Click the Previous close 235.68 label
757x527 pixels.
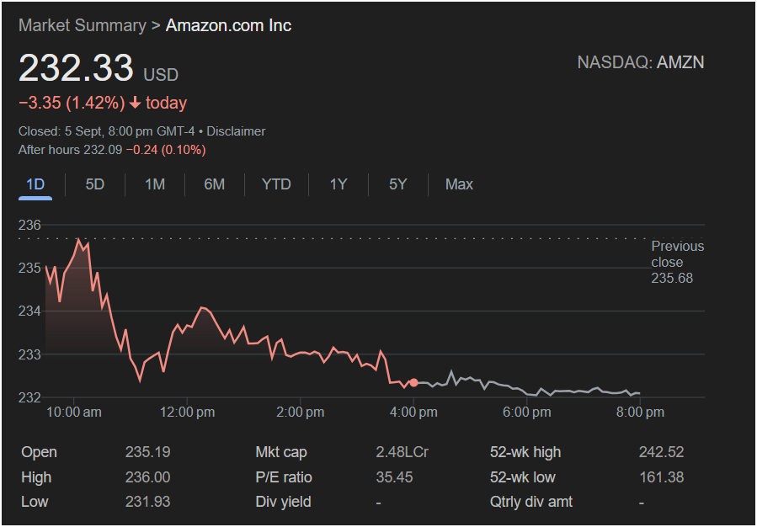677,262
